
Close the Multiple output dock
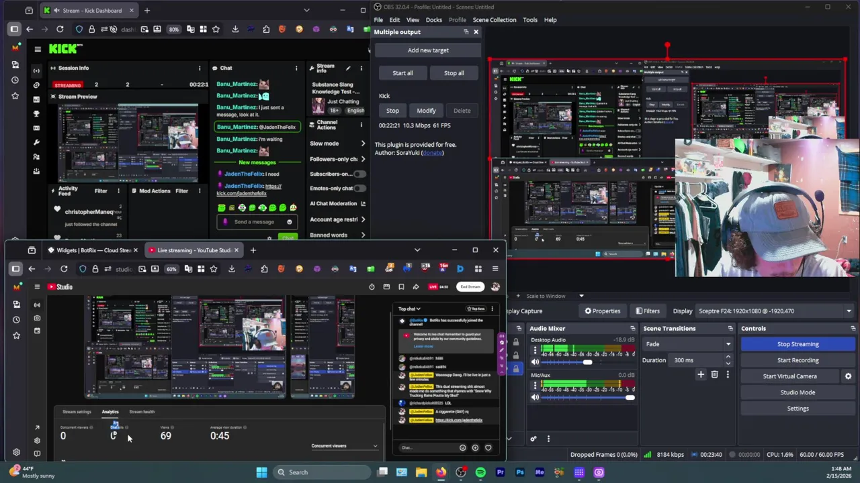tap(476, 32)
